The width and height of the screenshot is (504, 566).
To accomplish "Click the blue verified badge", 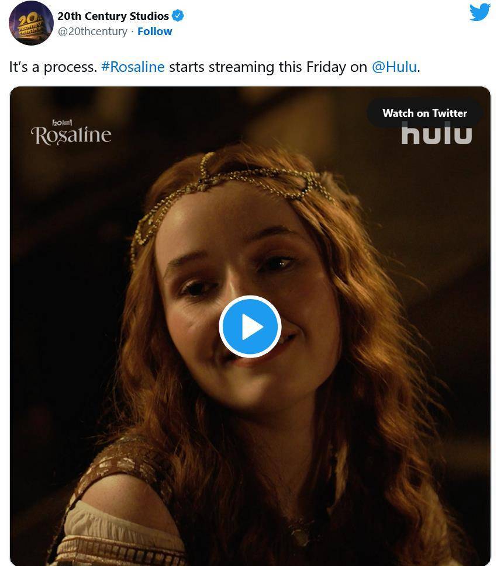I will tap(178, 16).
